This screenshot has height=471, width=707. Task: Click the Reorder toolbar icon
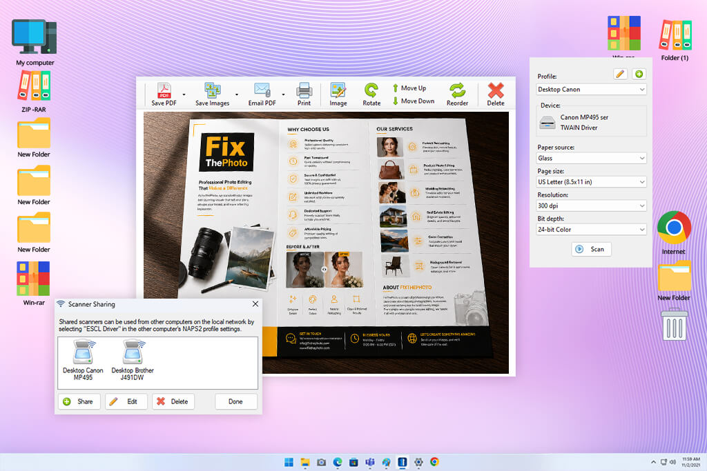click(x=457, y=94)
